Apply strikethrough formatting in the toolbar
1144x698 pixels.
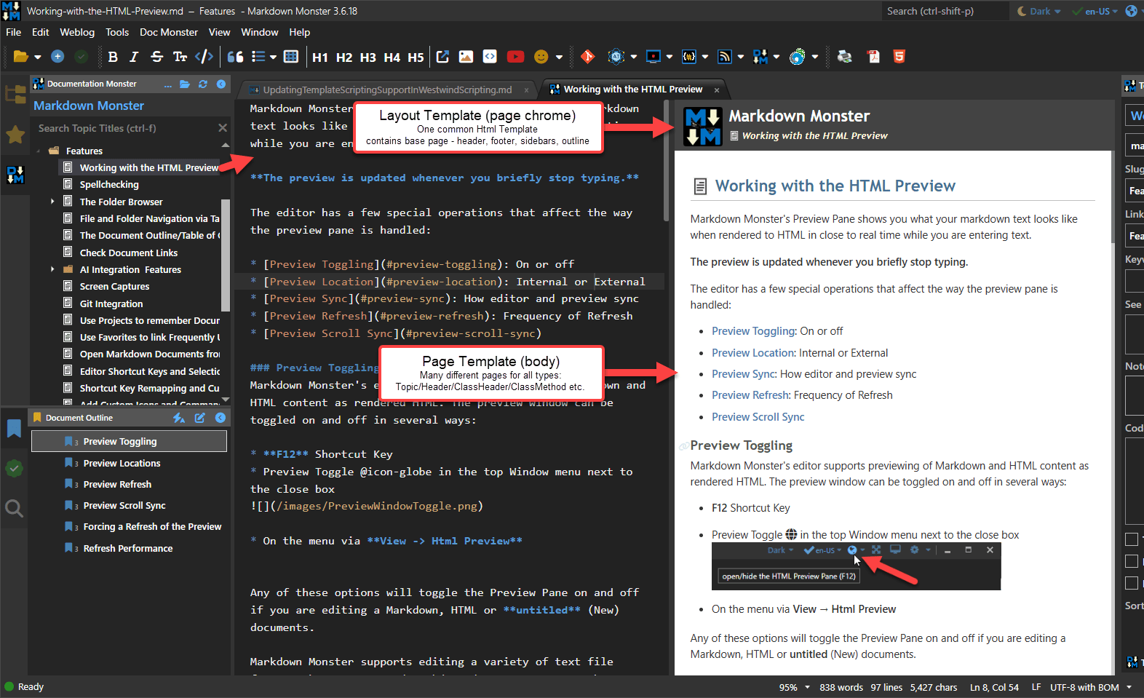pos(156,57)
